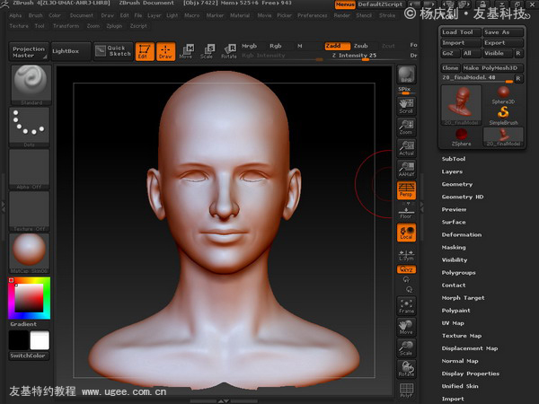
Task: Click the Rotate view icon in the right shelf
Action: pyautogui.click(x=406, y=369)
